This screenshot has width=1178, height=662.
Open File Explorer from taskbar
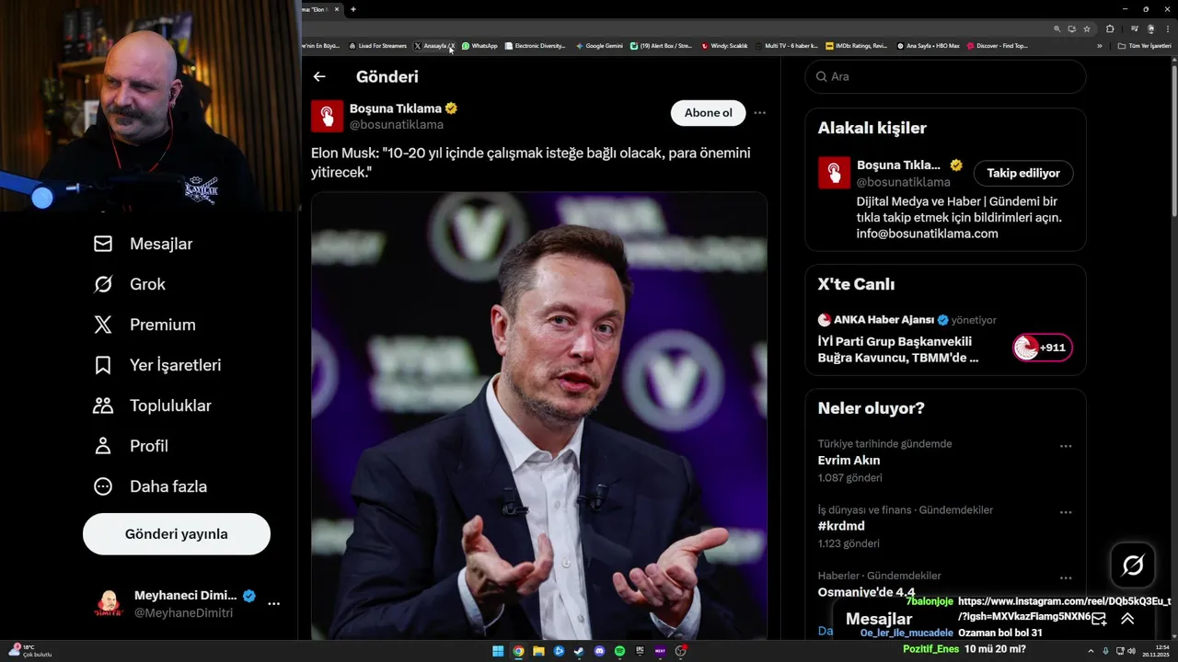pyautogui.click(x=538, y=651)
